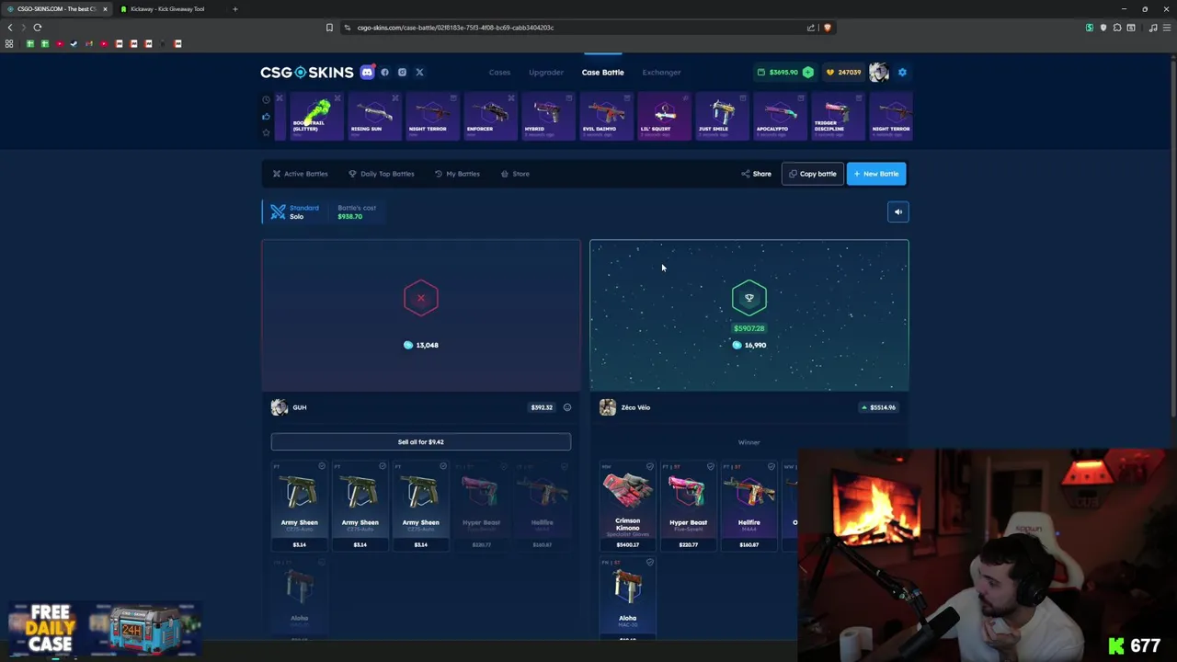This screenshot has width=1177, height=662.
Task: Open the apps grid in bookmarks bar
Action: (x=9, y=43)
